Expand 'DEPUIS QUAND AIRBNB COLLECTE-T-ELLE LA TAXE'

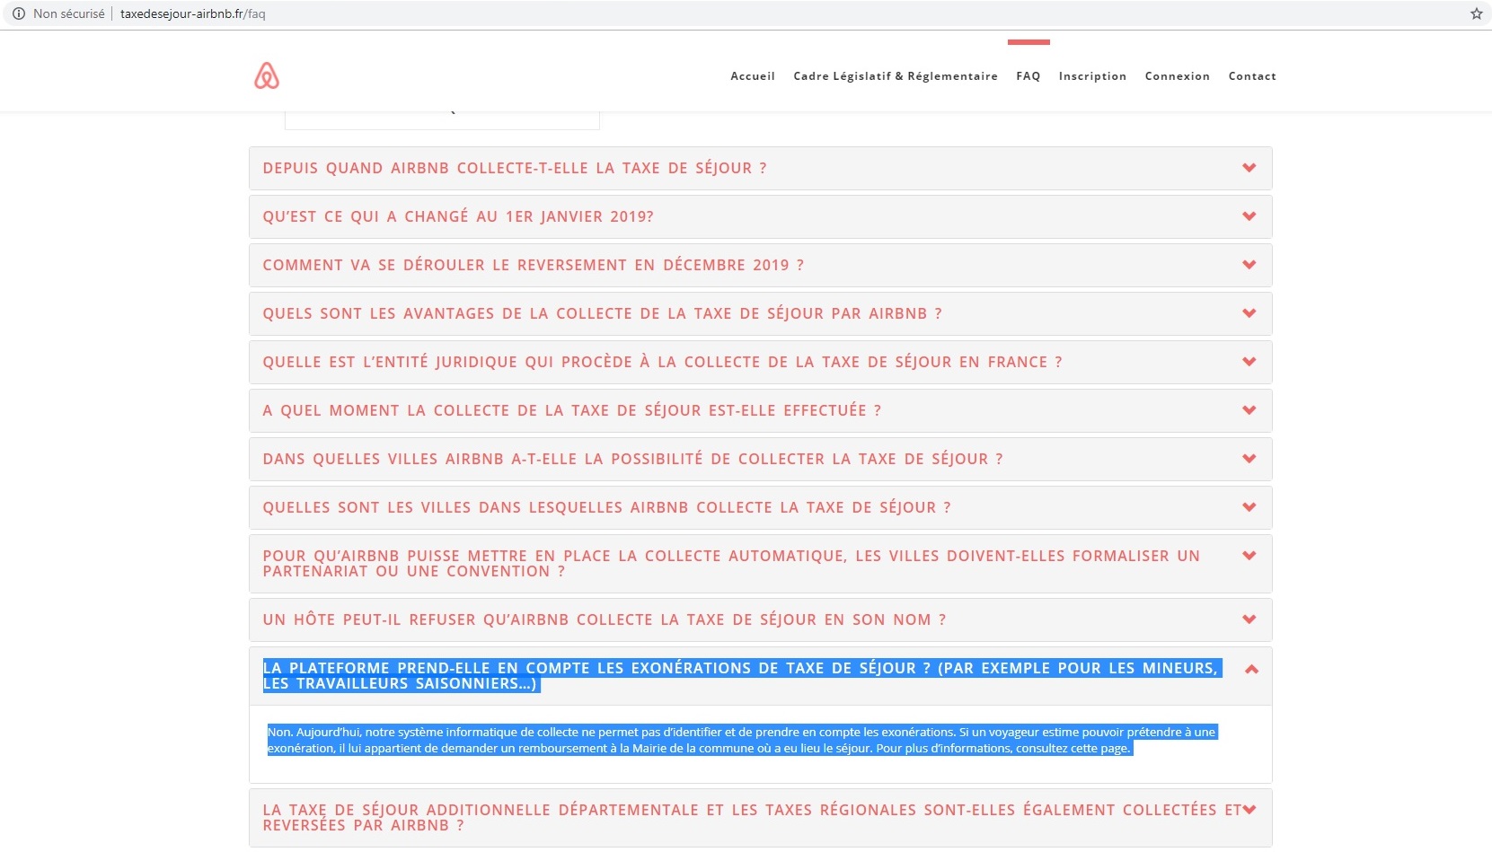(x=1248, y=168)
